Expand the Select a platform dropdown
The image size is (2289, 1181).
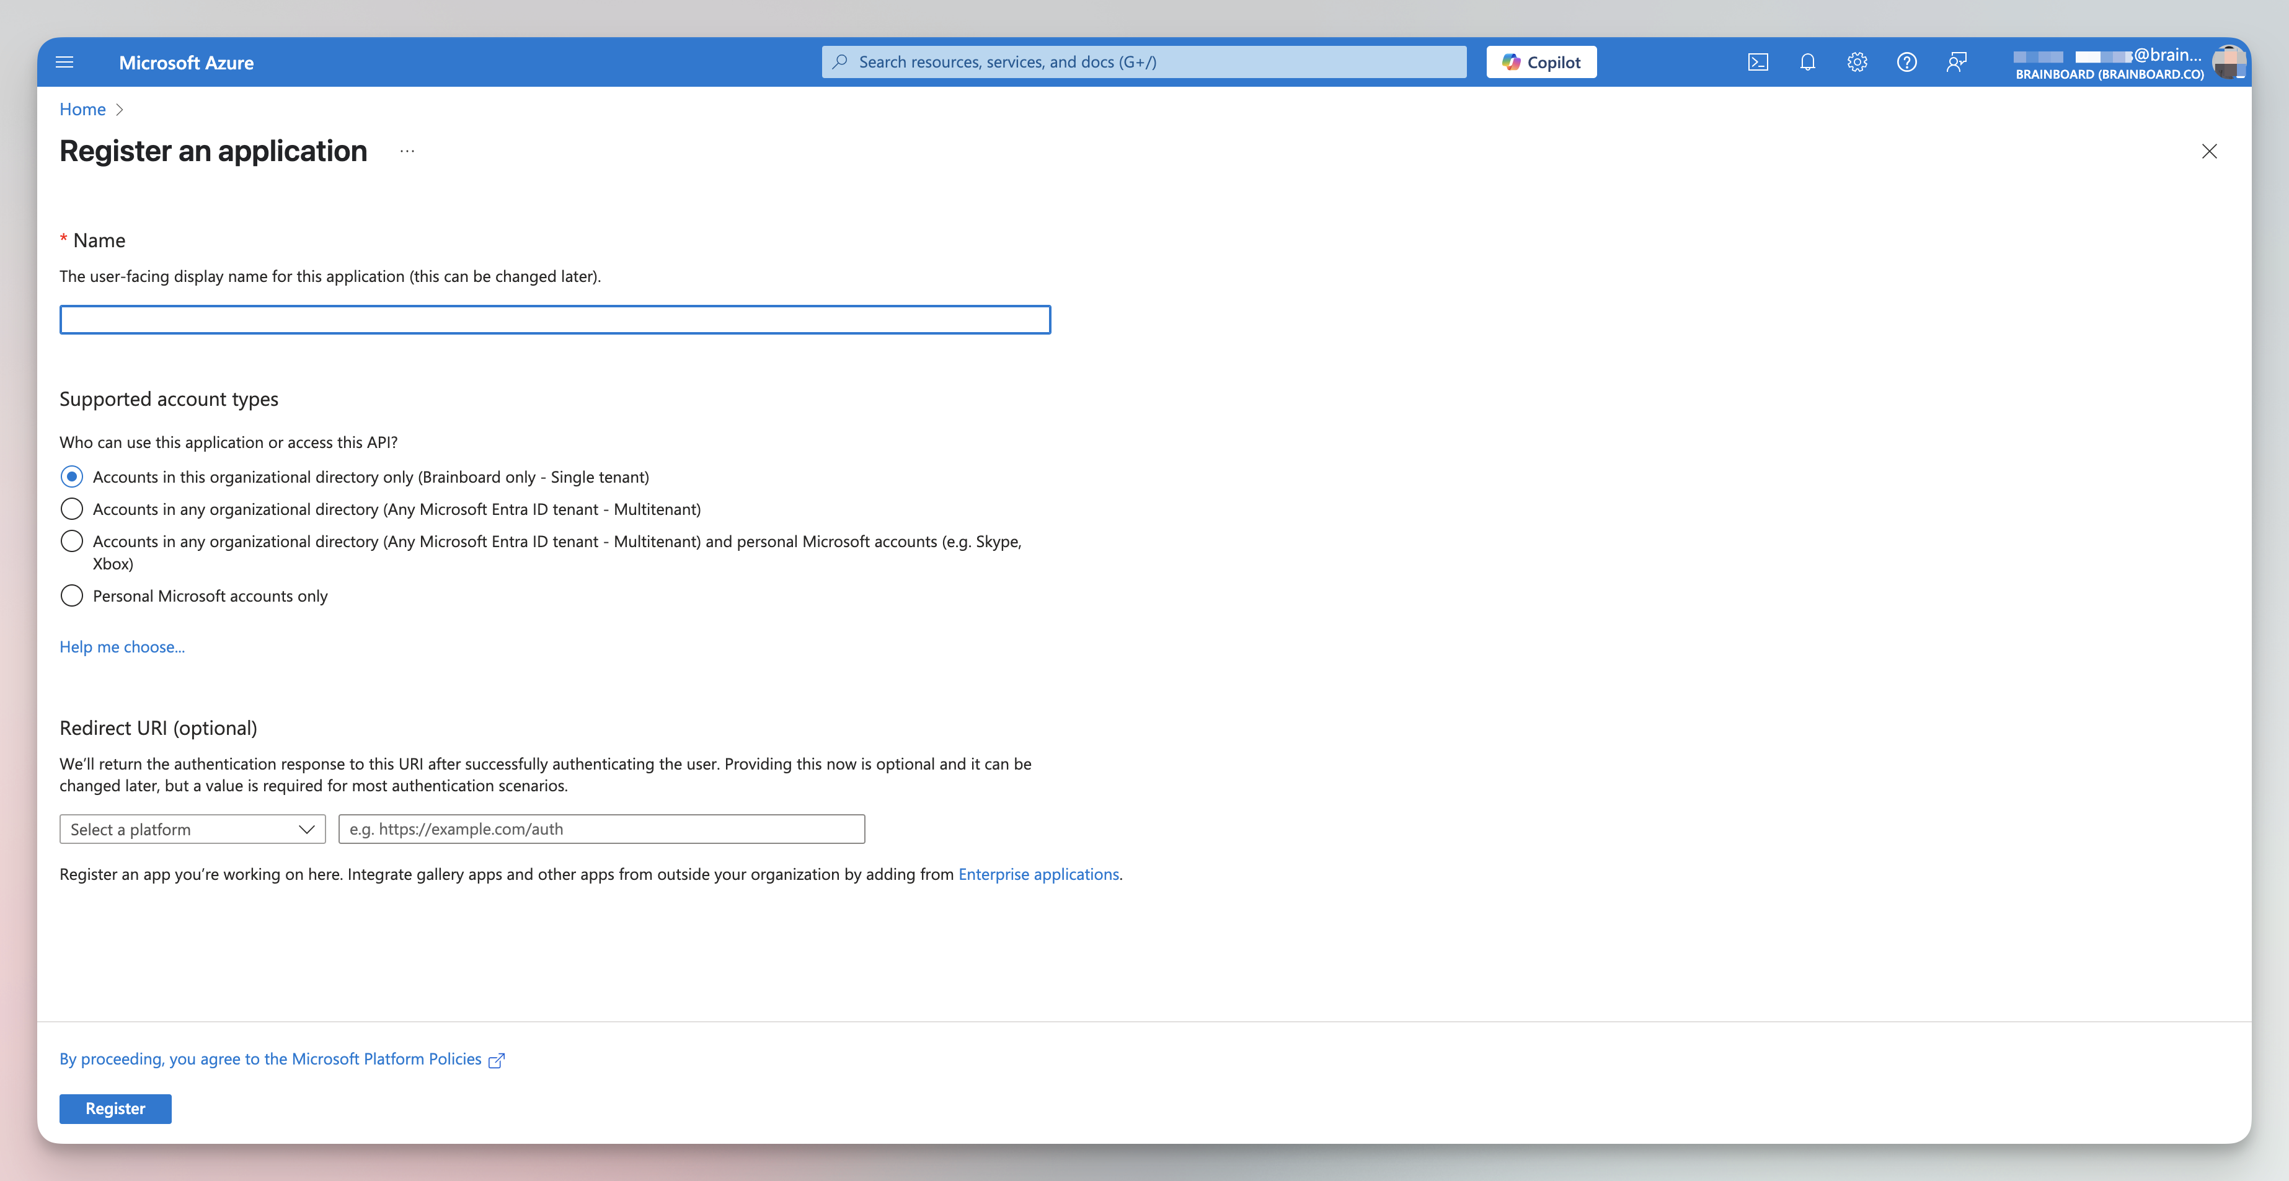pyautogui.click(x=192, y=829)
